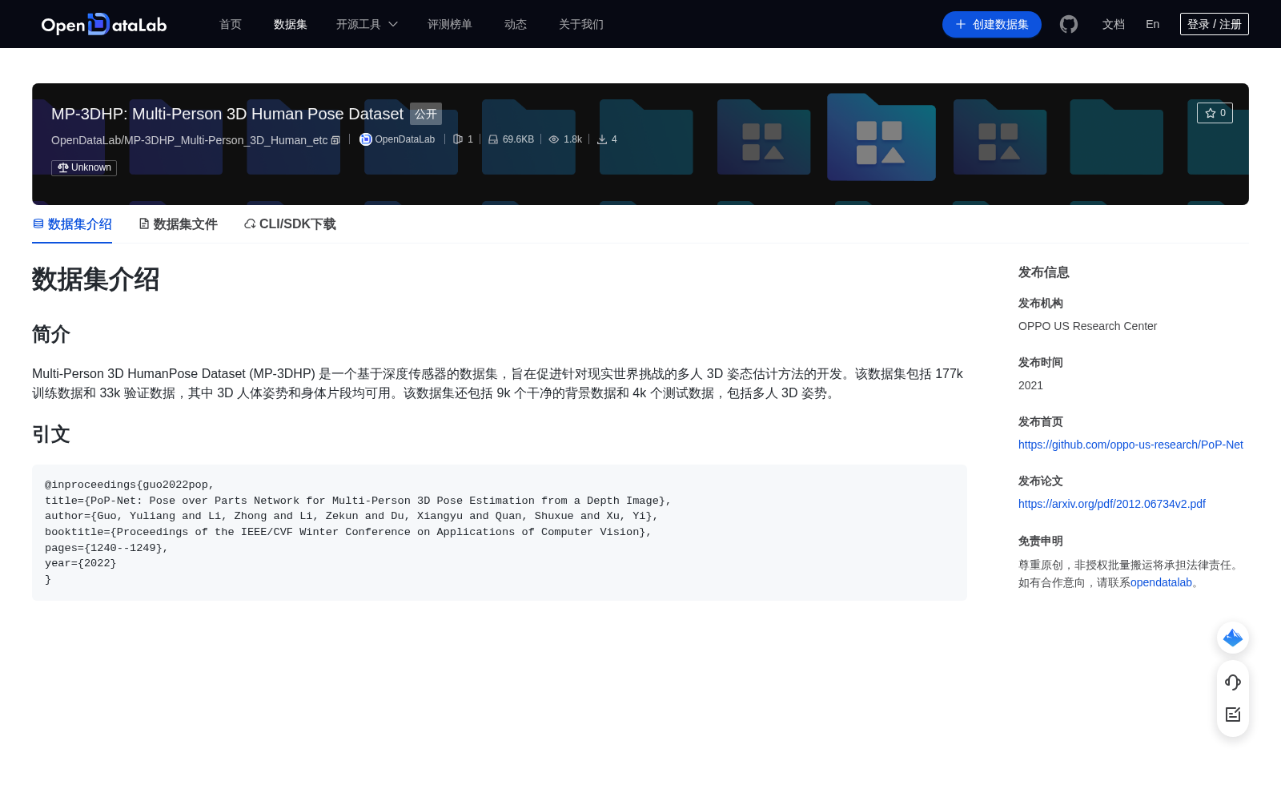Open 文档 link in header

(1114, 24)
